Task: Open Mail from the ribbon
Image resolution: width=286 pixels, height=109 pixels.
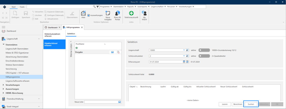Action: tap(83, 14)
